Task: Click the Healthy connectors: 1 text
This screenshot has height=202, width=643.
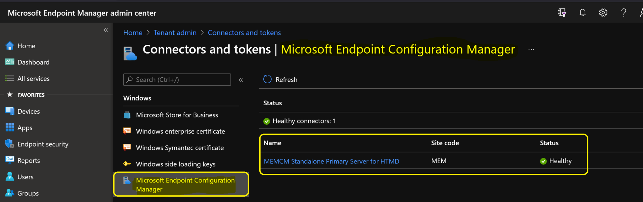Action: tap(304, 121)
